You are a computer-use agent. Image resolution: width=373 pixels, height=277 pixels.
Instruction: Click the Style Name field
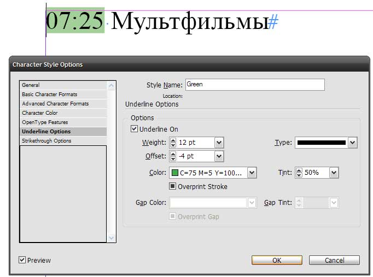pyautogui.click(x=255, y=85)
